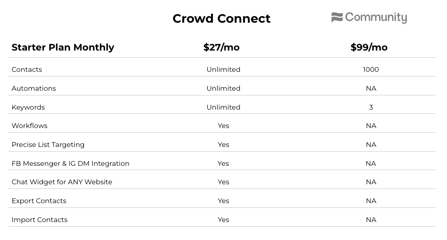Image resolution: width=447 pixels, height=240 pixels.
Task: Select the Contacts row label
Action: [27, 69]
